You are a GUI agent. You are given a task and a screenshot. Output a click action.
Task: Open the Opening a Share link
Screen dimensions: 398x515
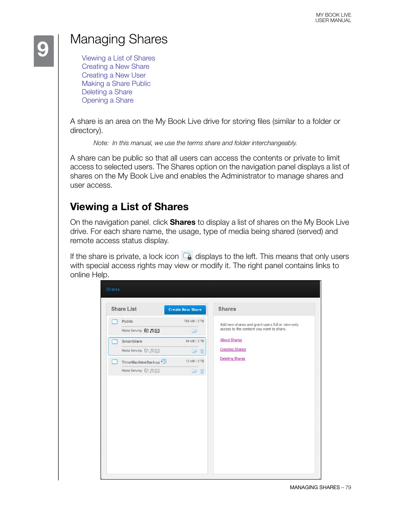tap(108, 100)
